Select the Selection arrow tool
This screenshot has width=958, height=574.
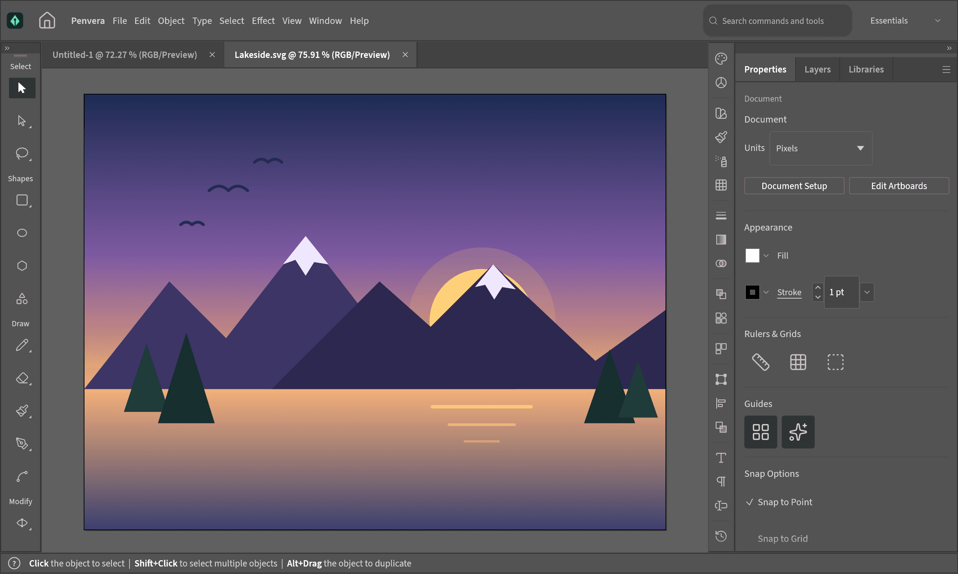22,88
